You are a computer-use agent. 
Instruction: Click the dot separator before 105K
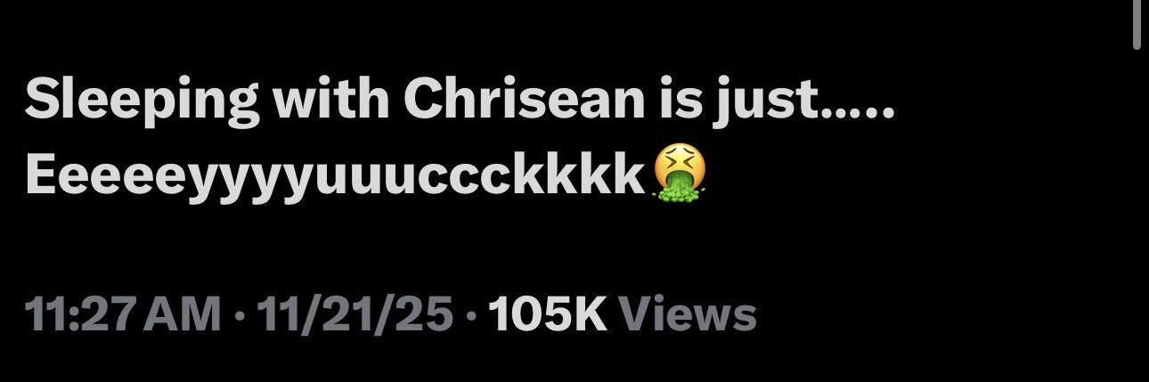click(x=471, y=315)
